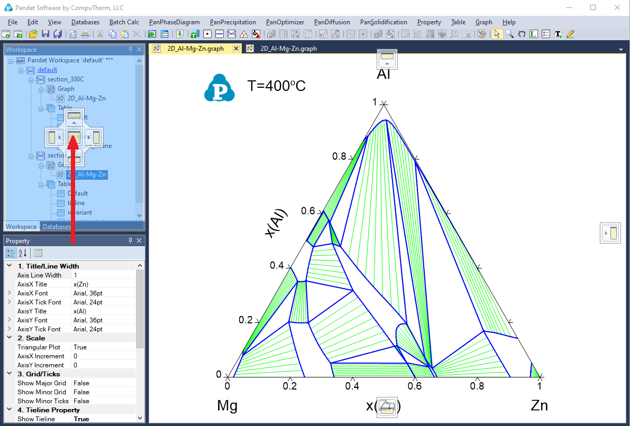The width and height of the screenshot is (630, 426).
Task: Open the PanPhaseDiagram menu
Action: 174,22
